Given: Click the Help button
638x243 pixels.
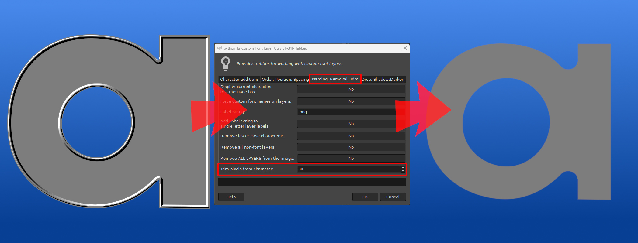Looking at the screenshot, I should [x=231, y=197].
